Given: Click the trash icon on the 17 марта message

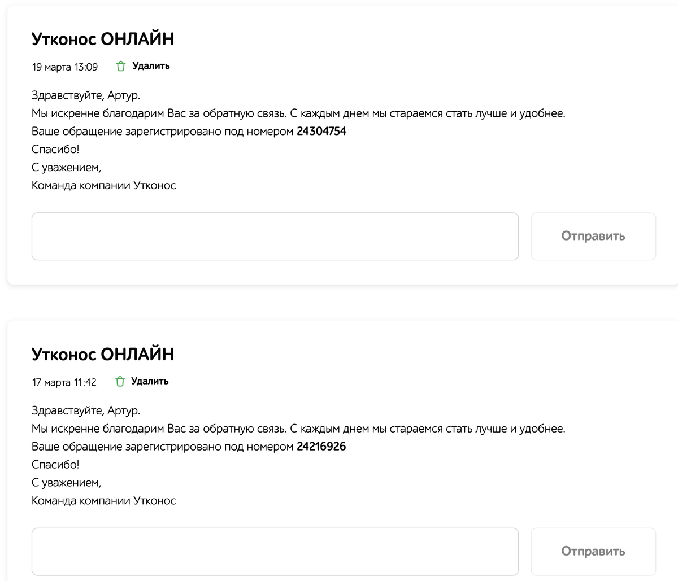Looking at the screenshot, I should pos(120,382).
